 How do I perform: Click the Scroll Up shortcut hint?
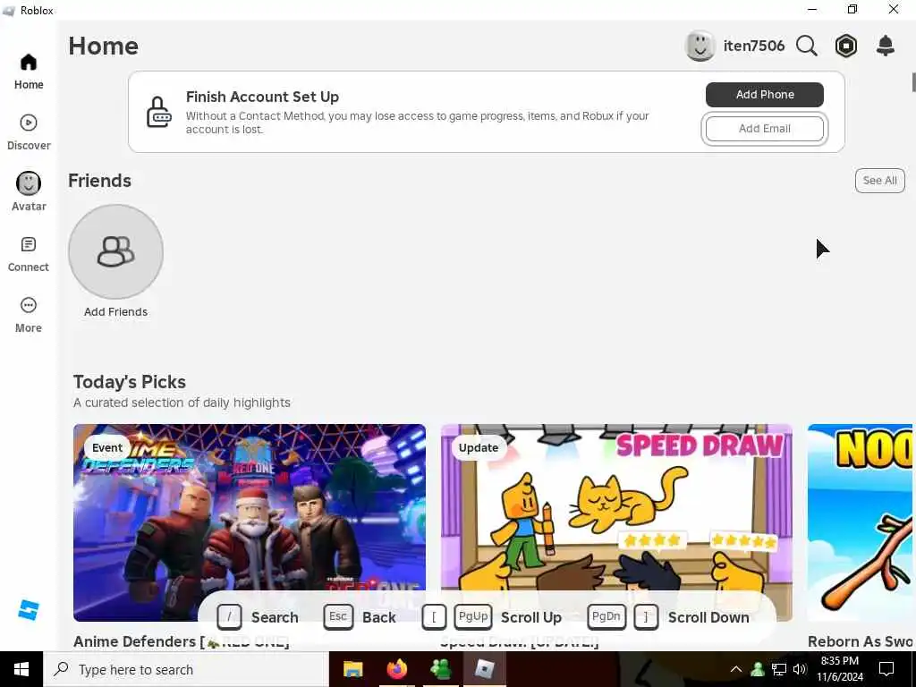(491, 617)
